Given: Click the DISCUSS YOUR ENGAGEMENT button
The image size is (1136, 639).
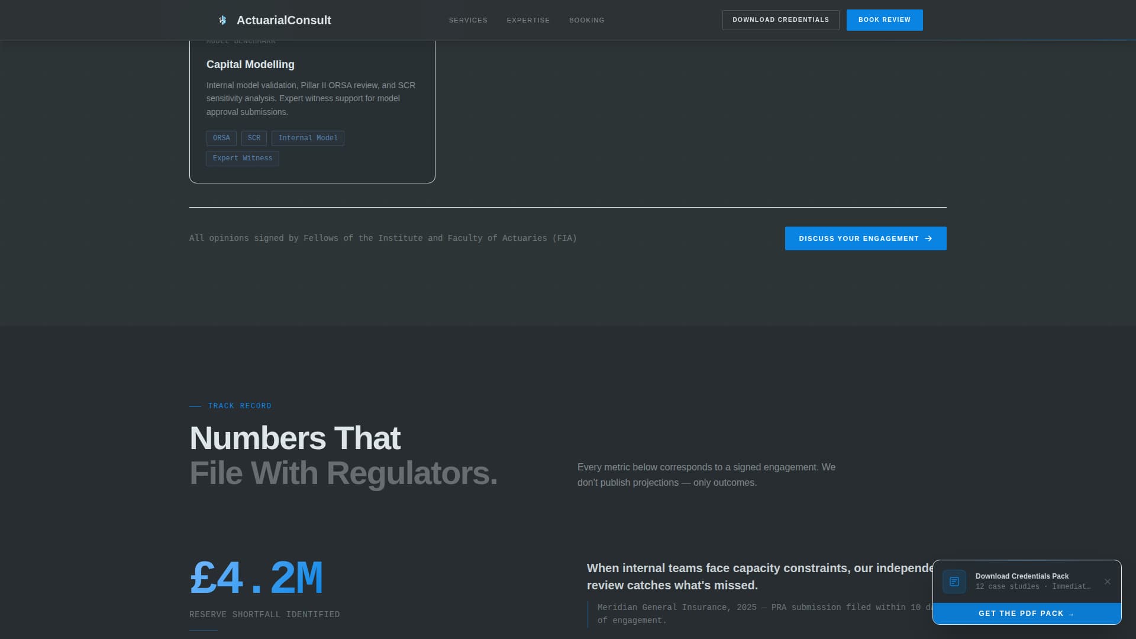Looking at the screenshot, I should pos(865,238).
